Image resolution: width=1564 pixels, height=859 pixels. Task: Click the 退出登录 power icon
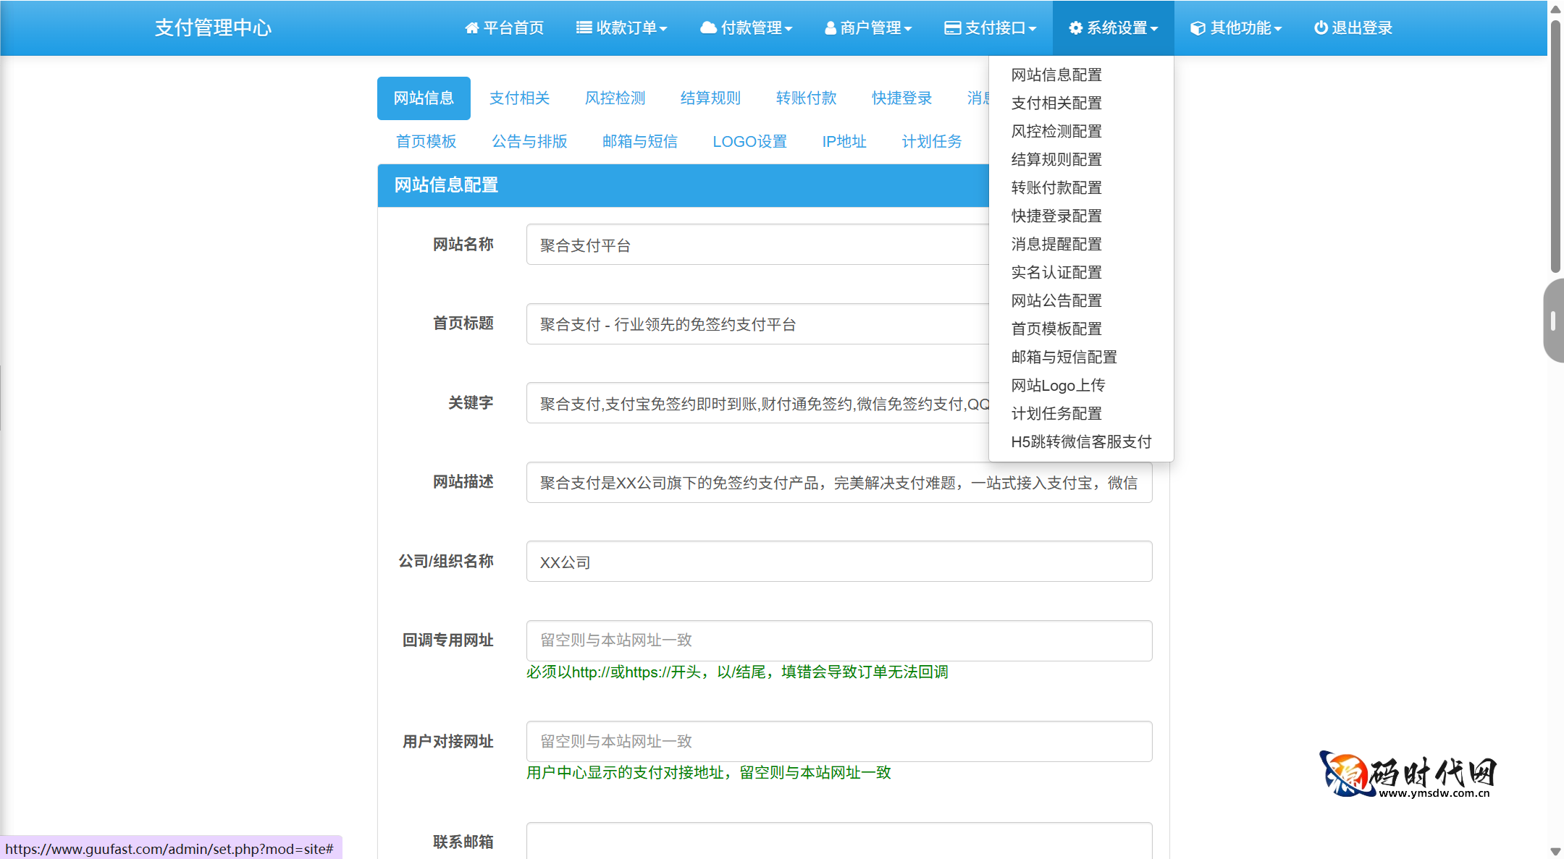[x=1321, y=27]
